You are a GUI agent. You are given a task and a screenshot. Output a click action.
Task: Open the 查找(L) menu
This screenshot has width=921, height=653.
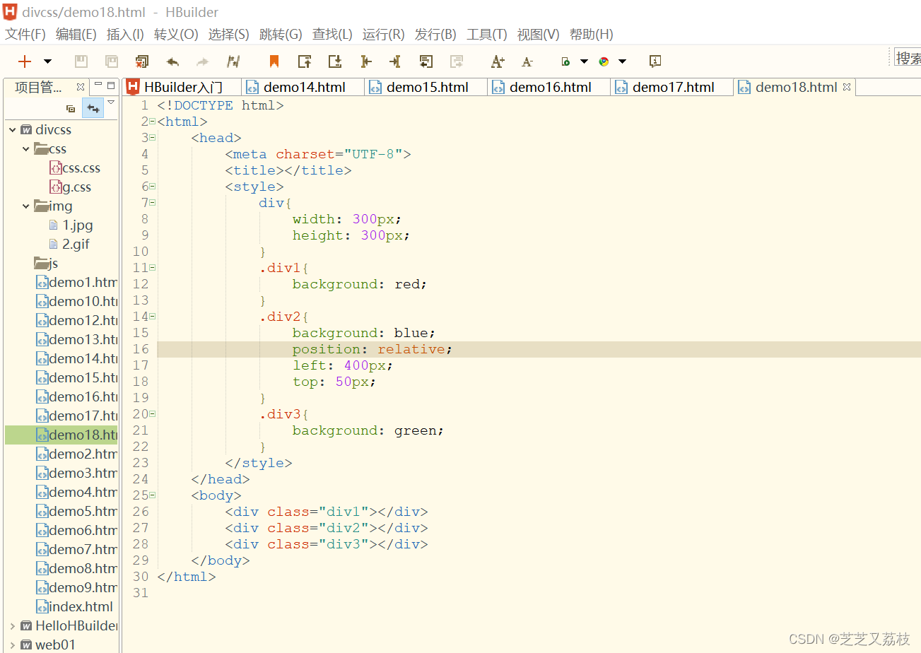pyautogui.click(x=332, y=34)
